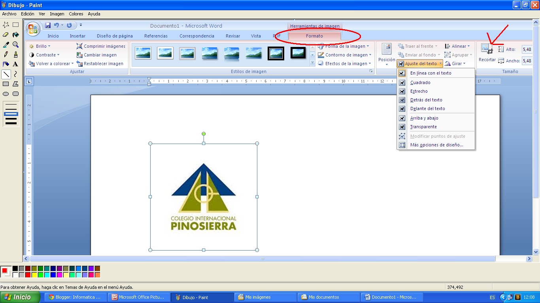Open the Colores menu in Paint
This screenshot has width=540, height=303.
(x=76, y=14)
